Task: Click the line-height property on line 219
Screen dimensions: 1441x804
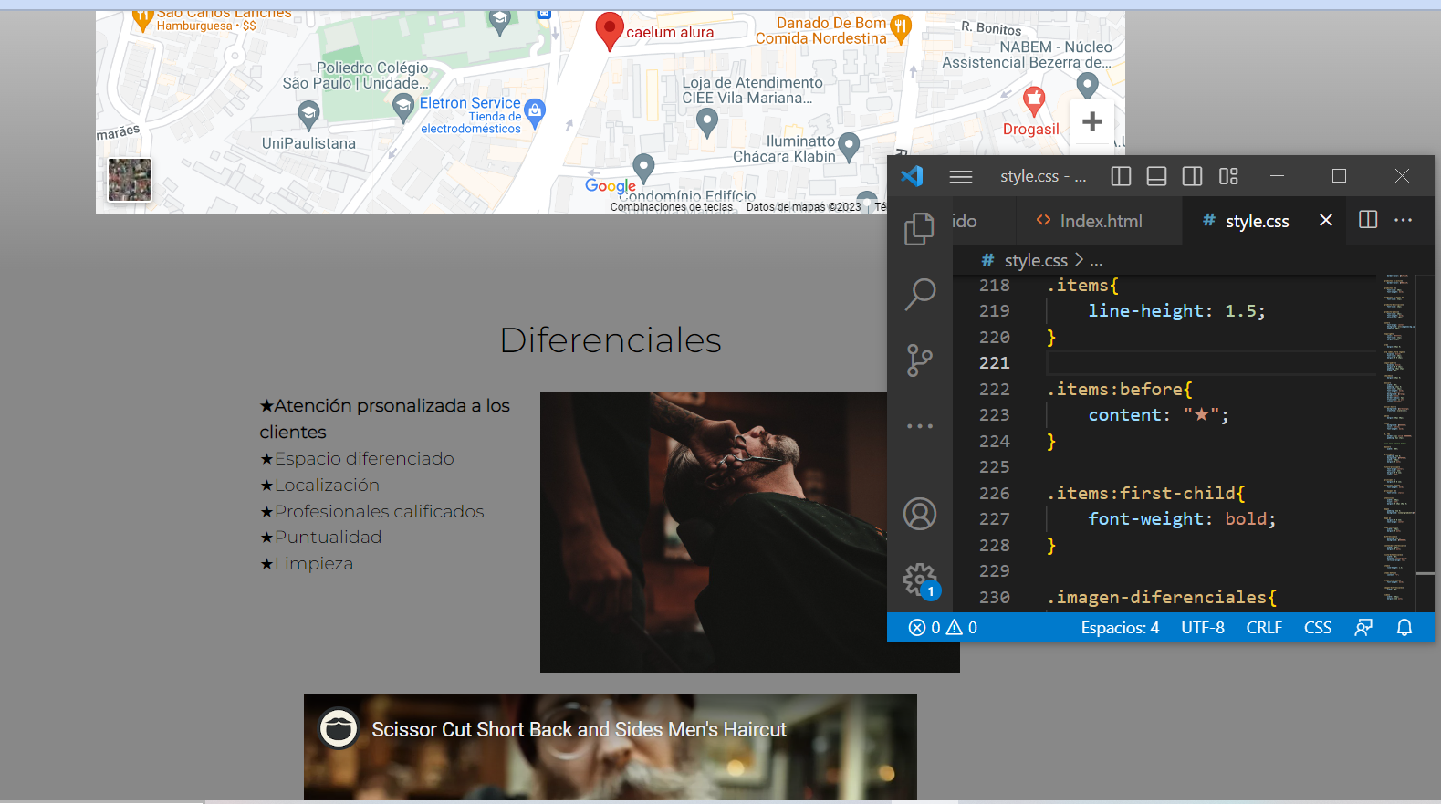Action: [1145, 310]
